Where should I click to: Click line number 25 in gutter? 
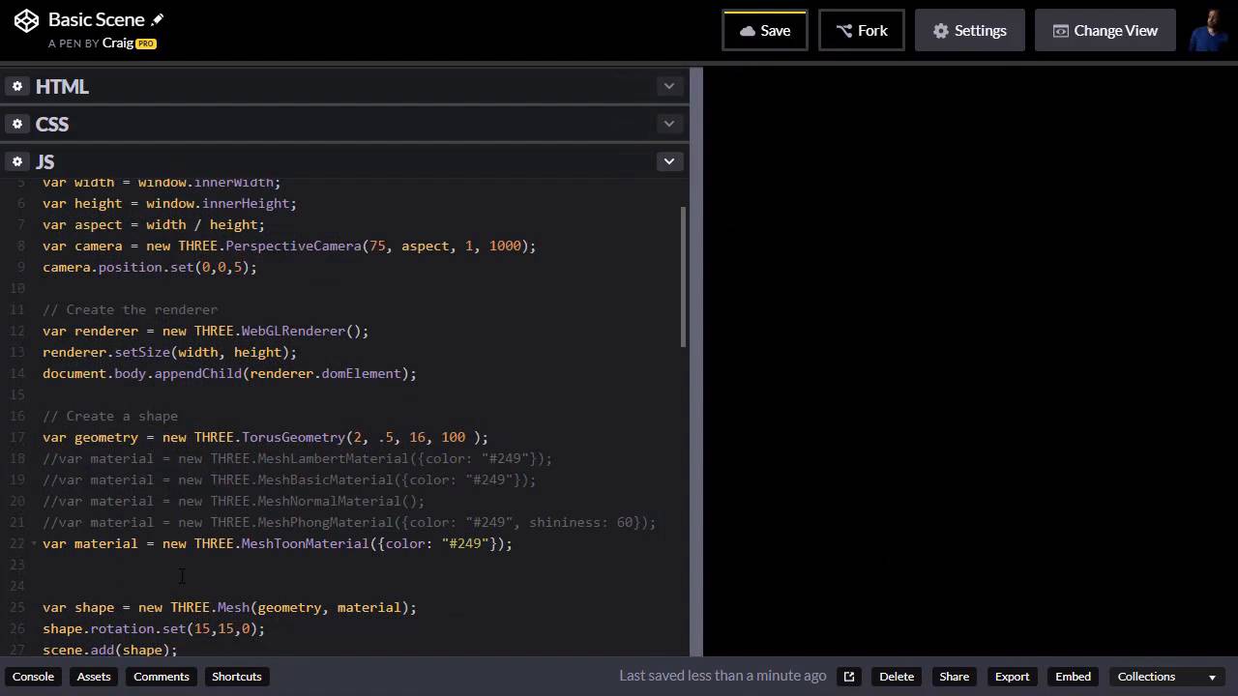pos(17,607)
